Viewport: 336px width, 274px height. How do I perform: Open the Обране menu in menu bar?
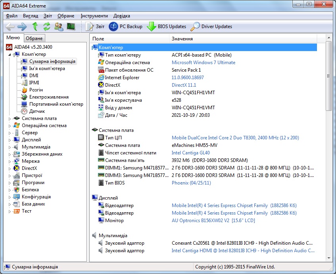[x=66, y=16]
